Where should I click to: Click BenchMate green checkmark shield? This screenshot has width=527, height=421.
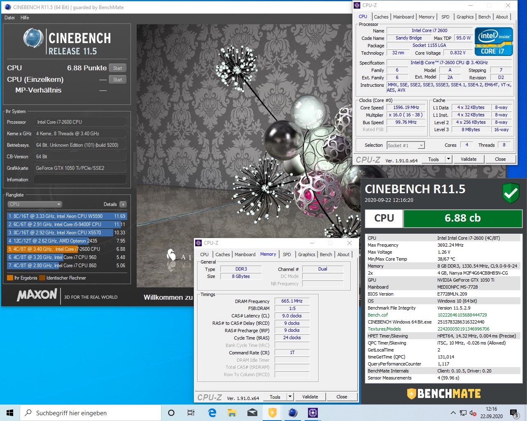[x=511, y=193]
